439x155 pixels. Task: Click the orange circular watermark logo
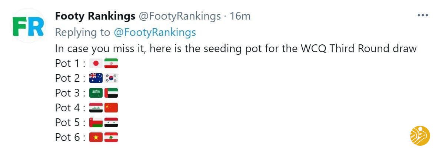pyautogui.click(x=420, y=136)
